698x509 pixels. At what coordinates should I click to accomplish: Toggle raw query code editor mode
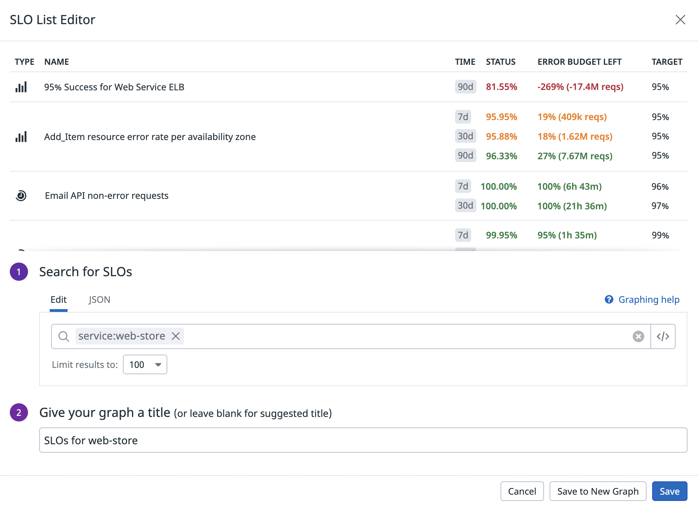(x=663, y=336)
